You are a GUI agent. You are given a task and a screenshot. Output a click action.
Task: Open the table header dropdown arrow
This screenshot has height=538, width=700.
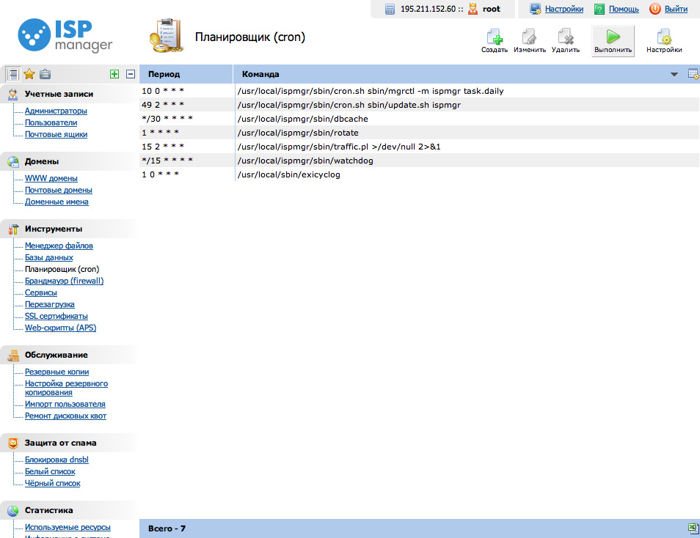(674, 75)
